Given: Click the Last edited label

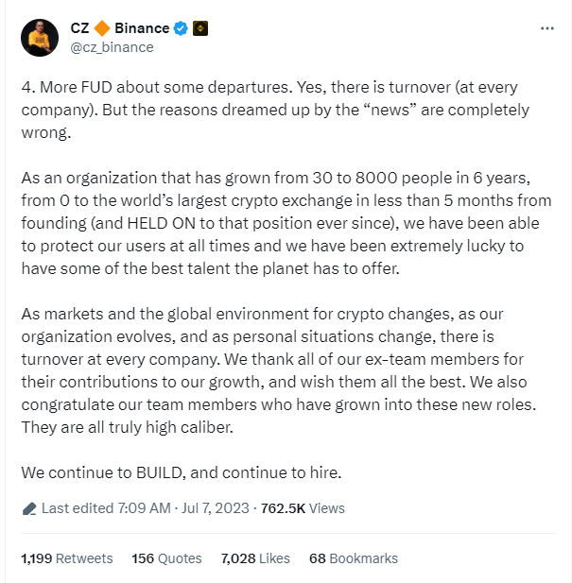Looking at the screenshot, I should pos(78,508).
